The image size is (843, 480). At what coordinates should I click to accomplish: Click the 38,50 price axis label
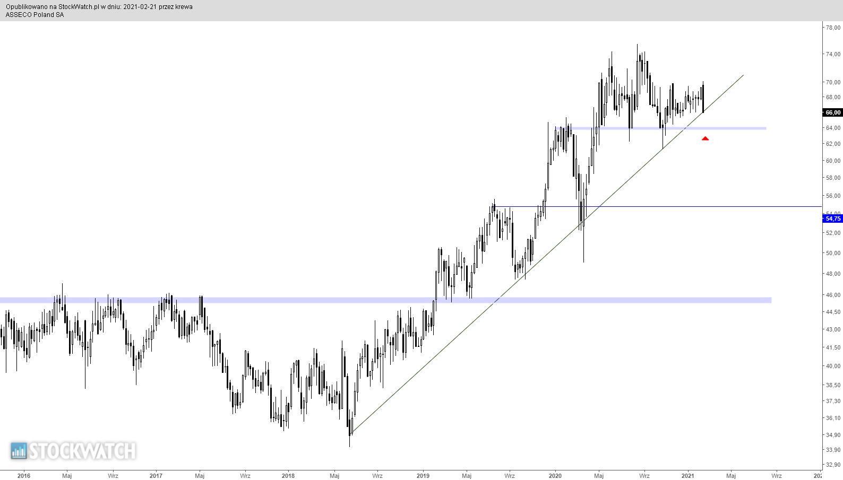pyautogui.click(x=833, y=385)
